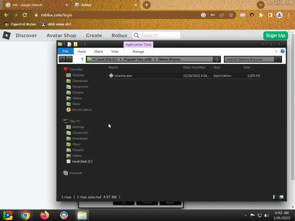Screen dimensions: 295x221
Task: Open Discover on Roblox navbar
Action: [x=26, y=35]
